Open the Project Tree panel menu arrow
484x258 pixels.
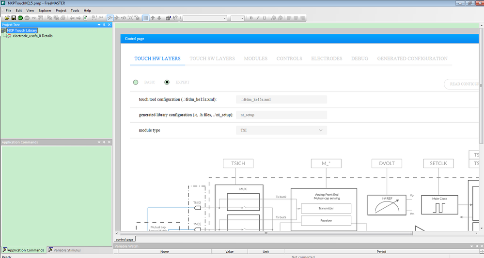(99, 25)
